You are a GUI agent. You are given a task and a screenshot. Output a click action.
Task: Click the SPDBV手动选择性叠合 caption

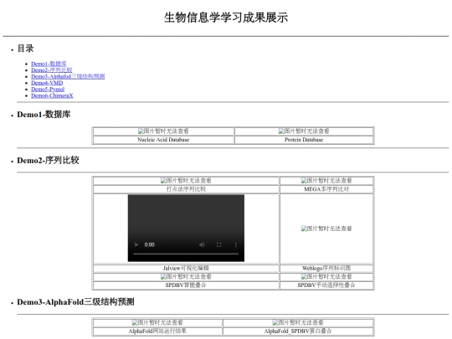click(x=326, y=285)
